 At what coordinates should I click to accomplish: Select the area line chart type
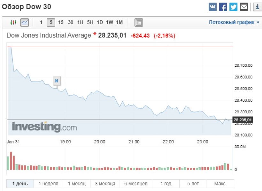click(x=24, y=22)
